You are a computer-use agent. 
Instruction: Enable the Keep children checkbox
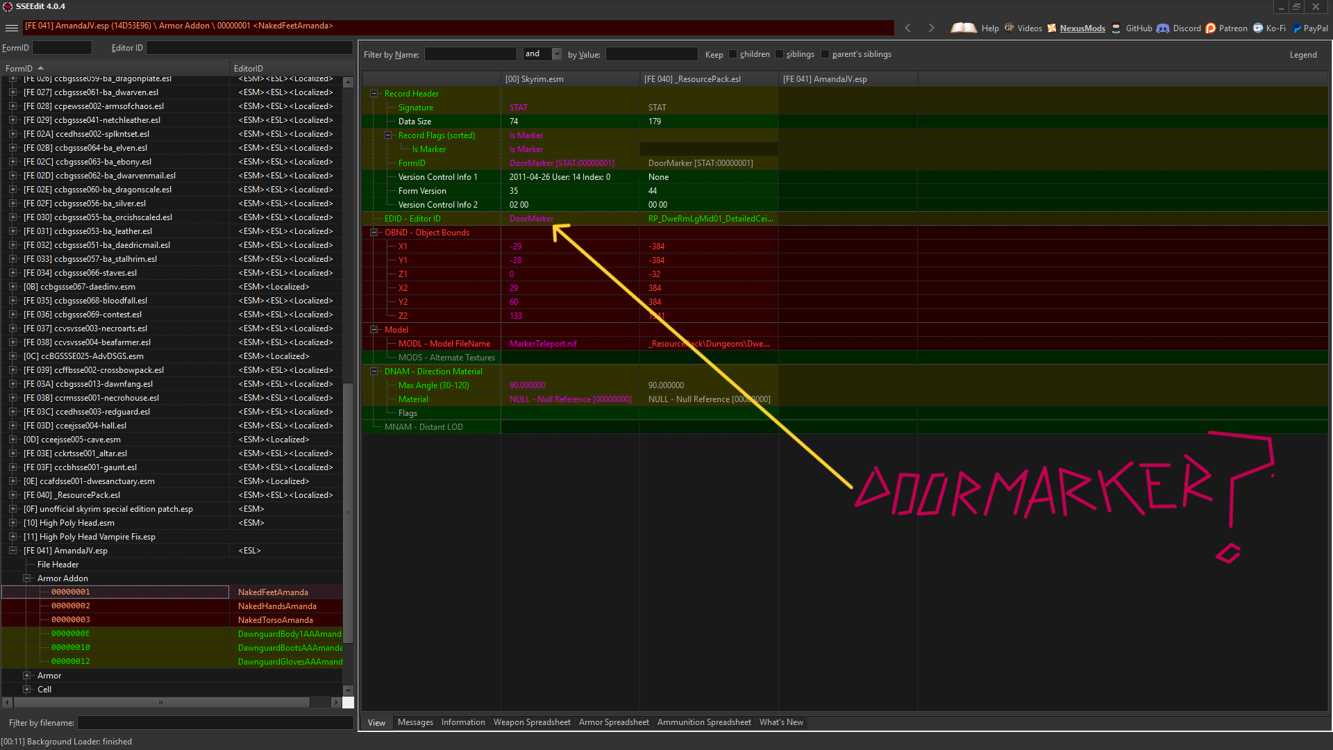[732, 54]
